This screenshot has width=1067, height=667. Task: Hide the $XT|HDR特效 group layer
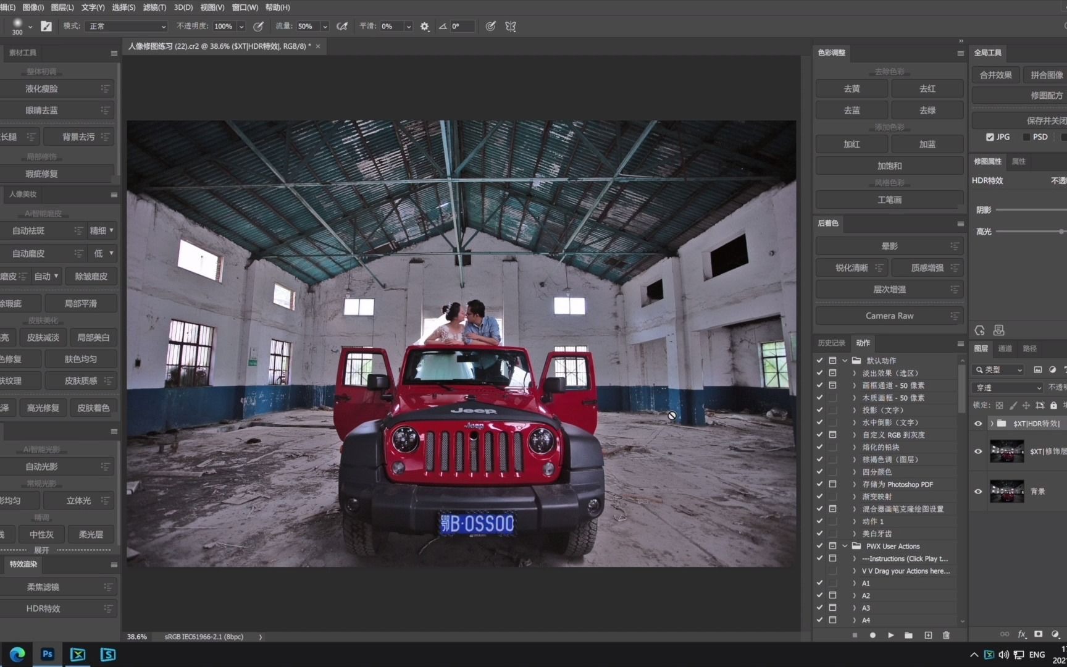point(978,424)
